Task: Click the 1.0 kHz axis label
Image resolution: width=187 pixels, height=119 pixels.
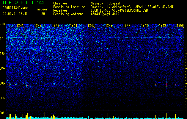Action: point(3,54)
